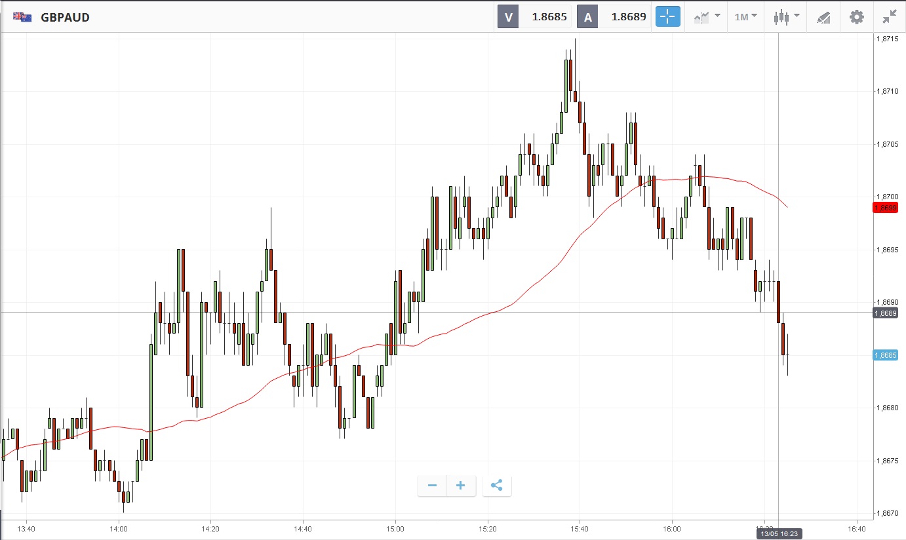This screenshot has height=540, width=906.
Task: Click the 1,8705 price axis label
Action: point(887,145)
